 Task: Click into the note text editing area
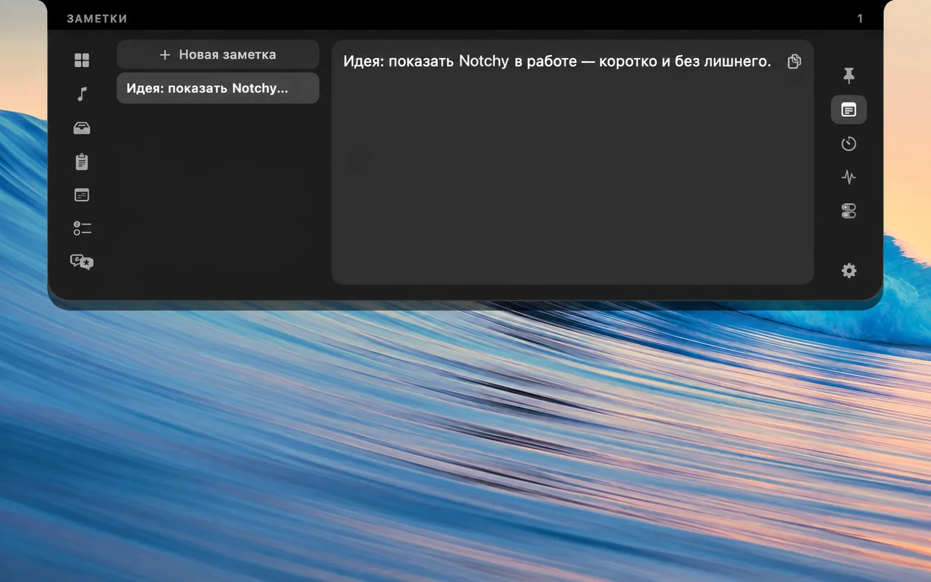[572, 176]
